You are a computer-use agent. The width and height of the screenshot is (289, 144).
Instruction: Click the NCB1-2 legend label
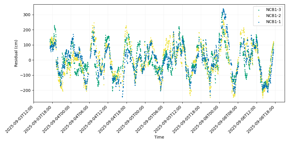(273, 16)
